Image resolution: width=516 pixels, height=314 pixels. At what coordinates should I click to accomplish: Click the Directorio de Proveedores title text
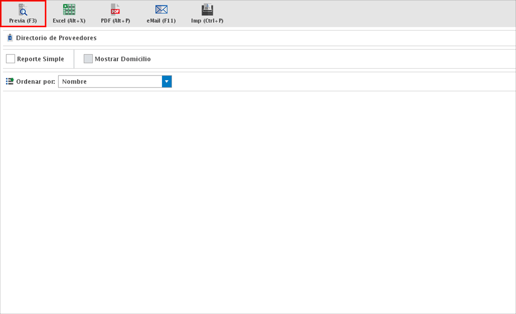[x=56, y=38]
